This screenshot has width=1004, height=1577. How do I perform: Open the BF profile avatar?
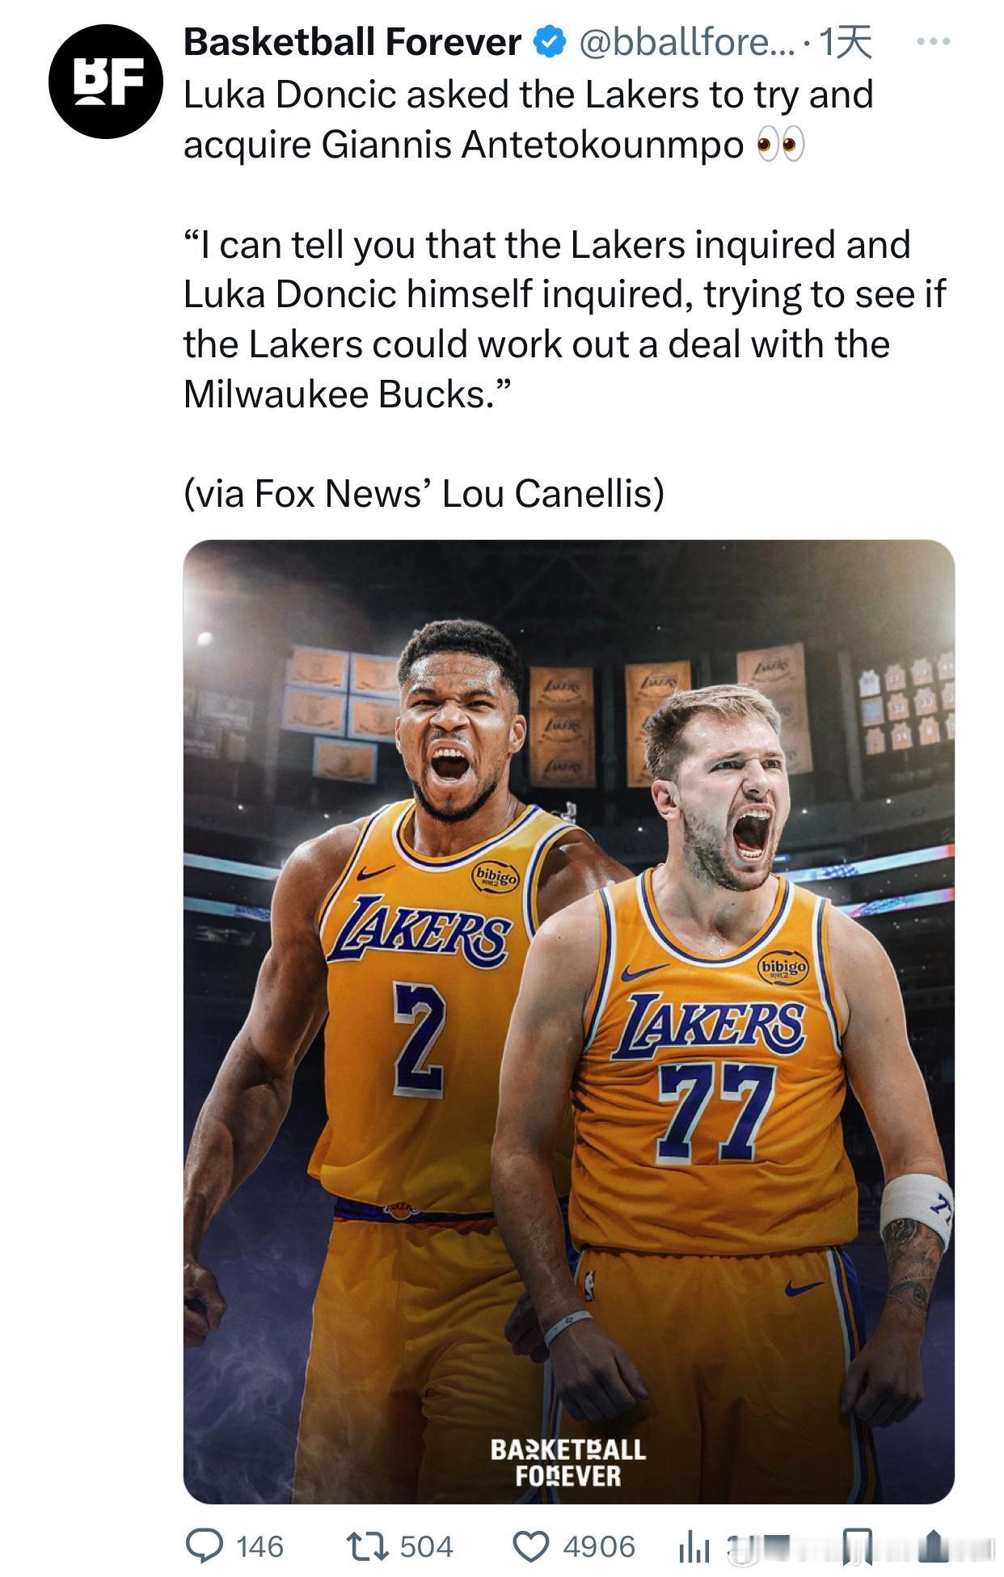tap(106, 82)
